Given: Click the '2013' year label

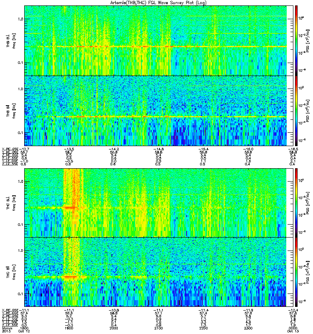Looking at the screenshot, I should (x=6, y=331).
